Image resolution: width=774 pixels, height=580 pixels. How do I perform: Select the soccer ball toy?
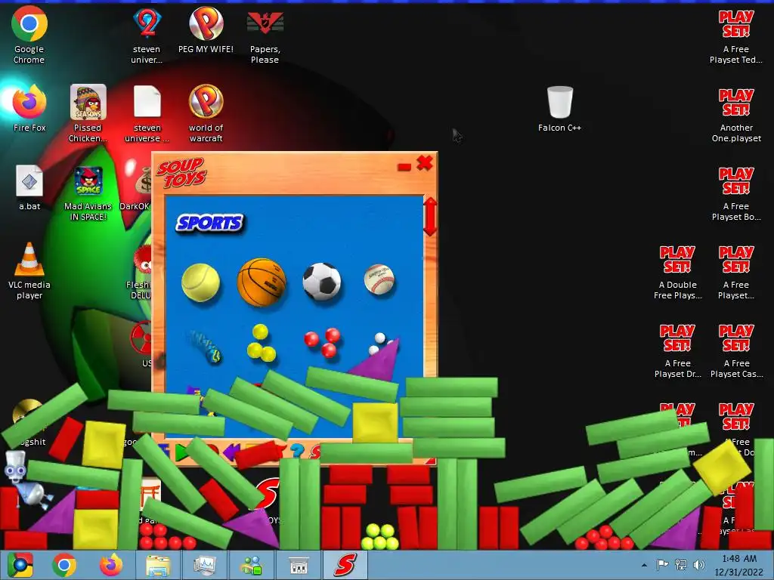(x=322, y=281)
